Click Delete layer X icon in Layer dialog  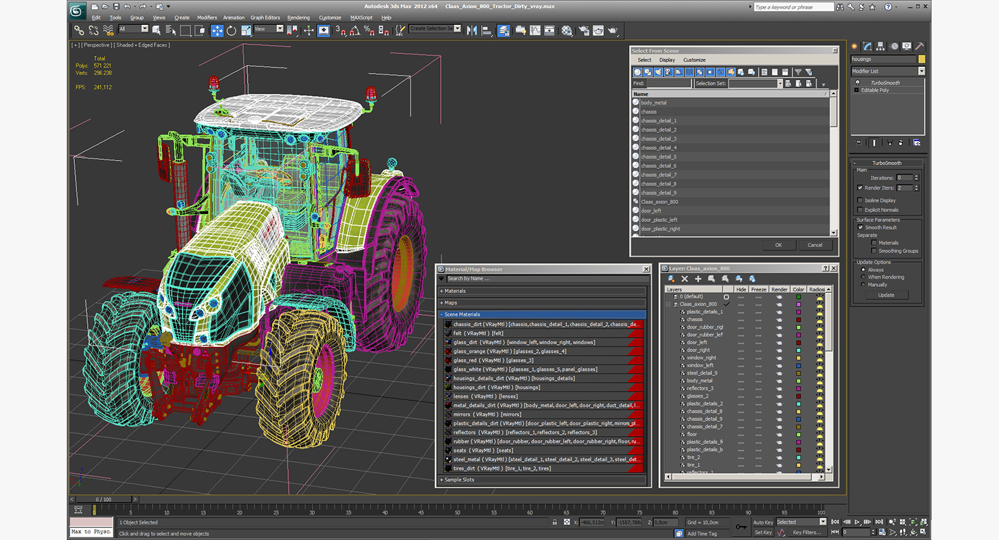(684, 278)
